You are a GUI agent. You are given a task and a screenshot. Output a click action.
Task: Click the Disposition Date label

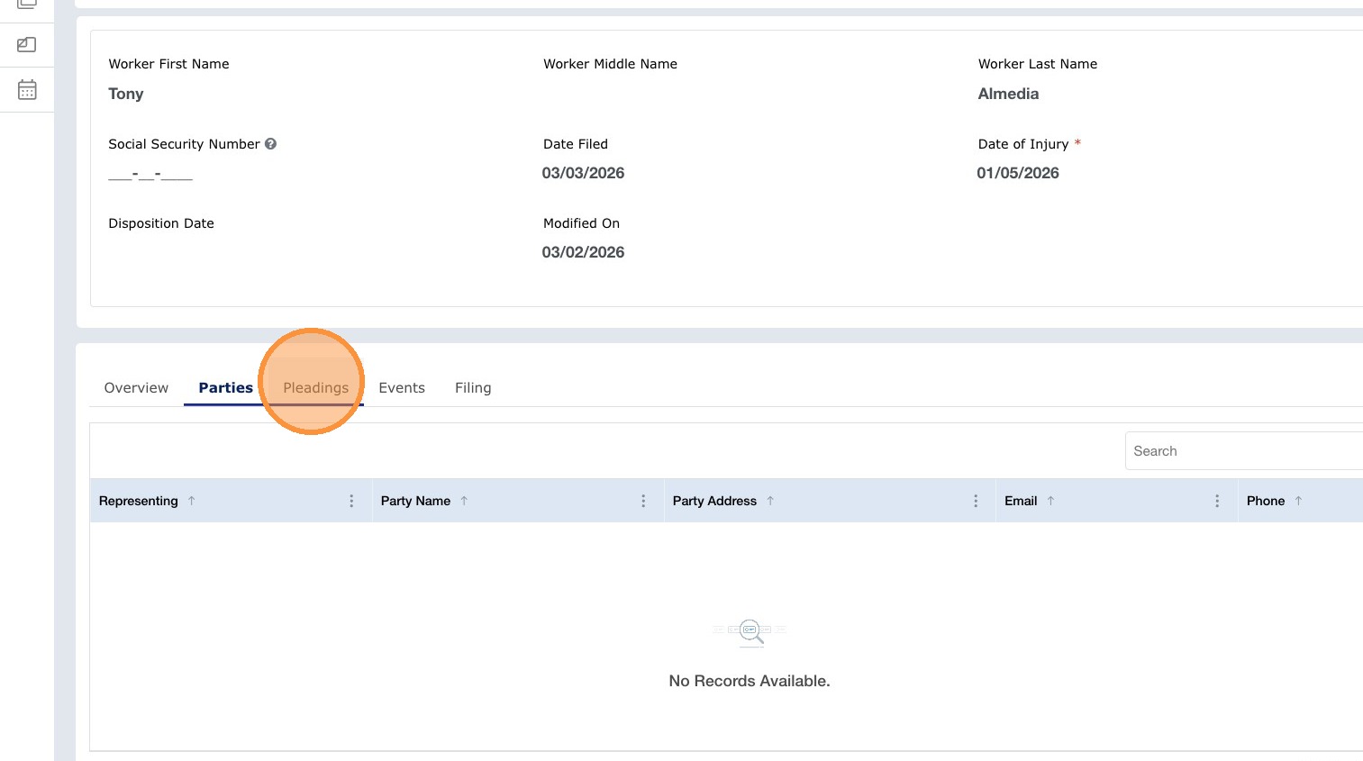(x=161, y=223)
